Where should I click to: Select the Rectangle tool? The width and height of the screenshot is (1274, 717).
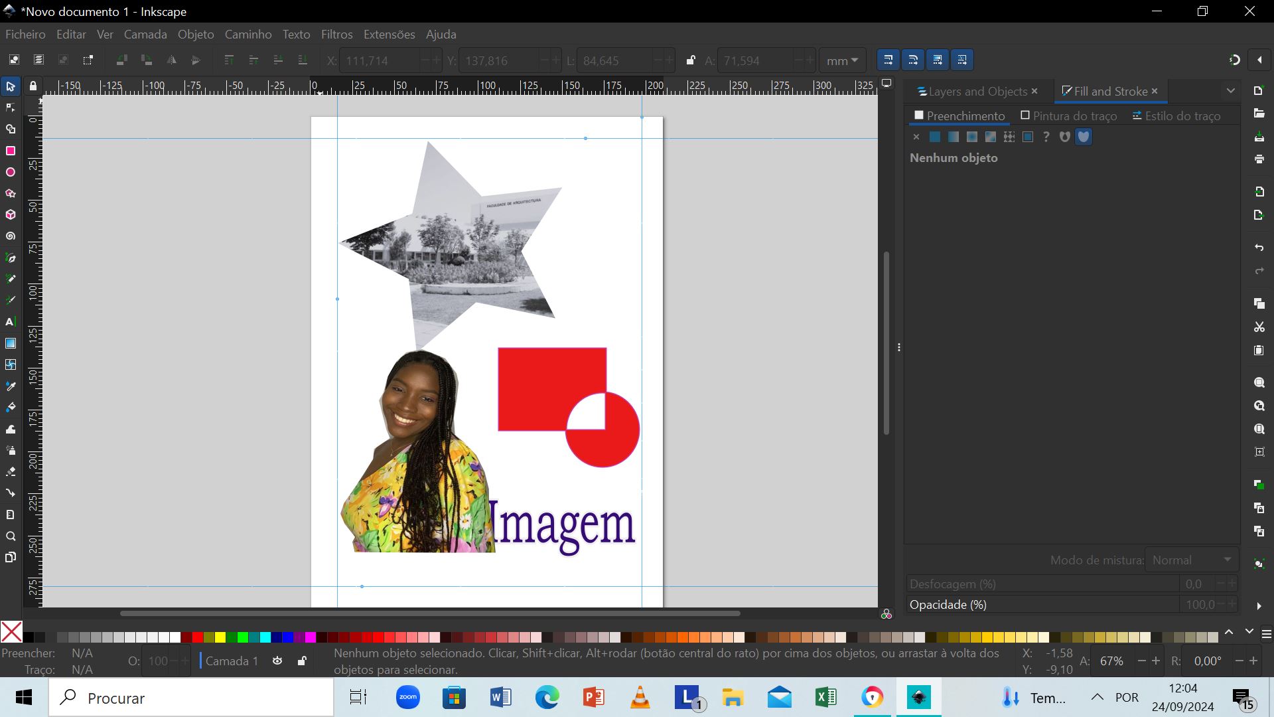11,151
